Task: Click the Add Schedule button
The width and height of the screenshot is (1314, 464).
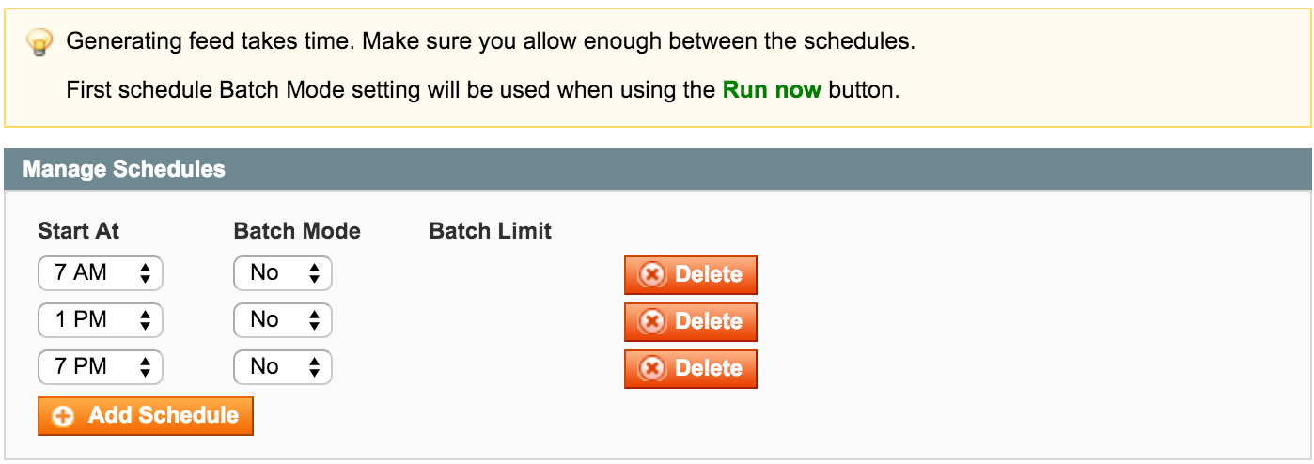Action: coord(146,416)
